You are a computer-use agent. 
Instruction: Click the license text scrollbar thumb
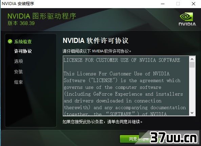[192, 65]
